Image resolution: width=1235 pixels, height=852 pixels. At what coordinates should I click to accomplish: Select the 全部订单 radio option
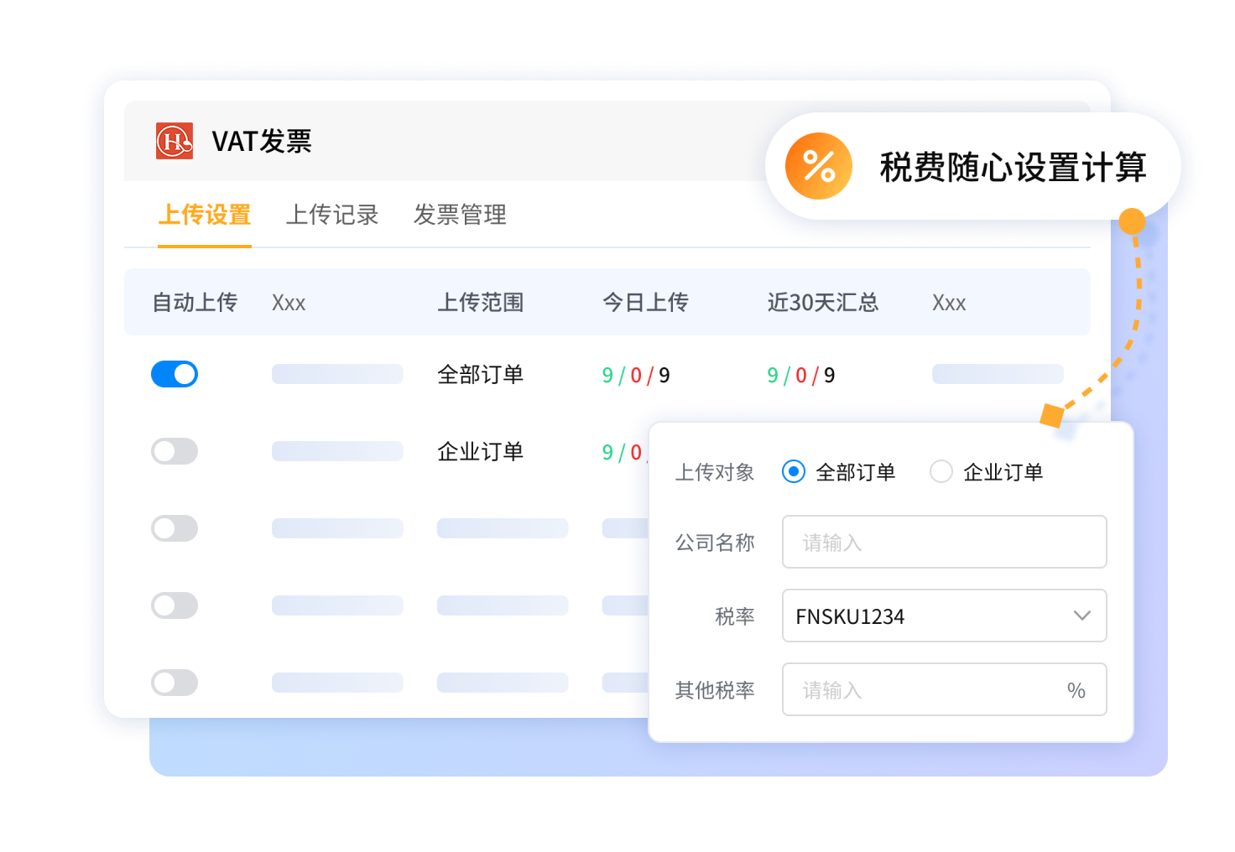click(794, 472)
